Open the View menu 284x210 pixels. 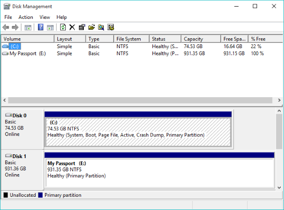(x=45, y=17)
